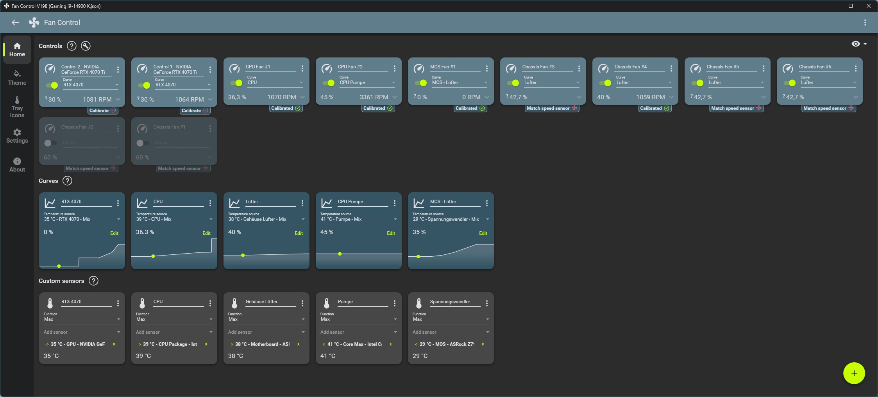Click the Chassis Fan #4 speedometer icon
Screen dimensions: 878x397
click(x=603, y=68)
